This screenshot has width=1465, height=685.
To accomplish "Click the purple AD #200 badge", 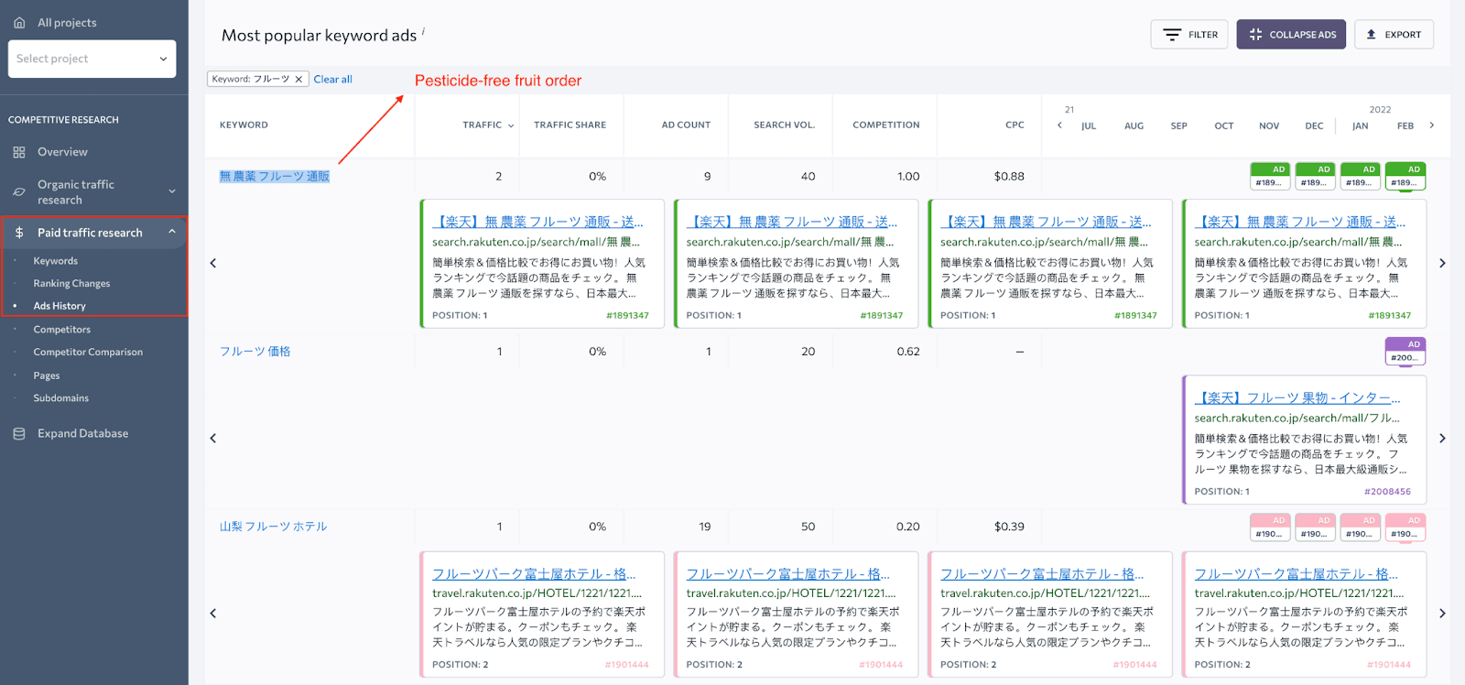I will click(x=1405, y=351).
